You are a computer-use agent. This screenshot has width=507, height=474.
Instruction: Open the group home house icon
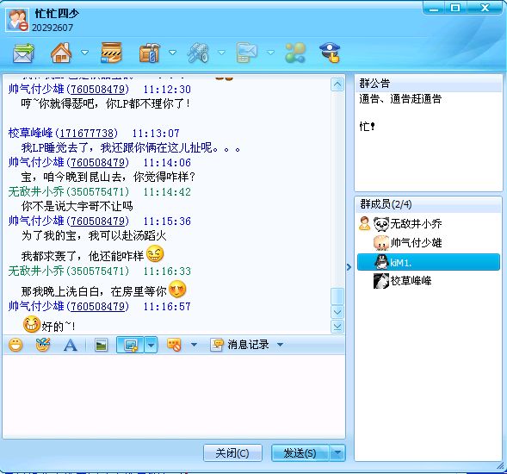(x=61, y=53)
